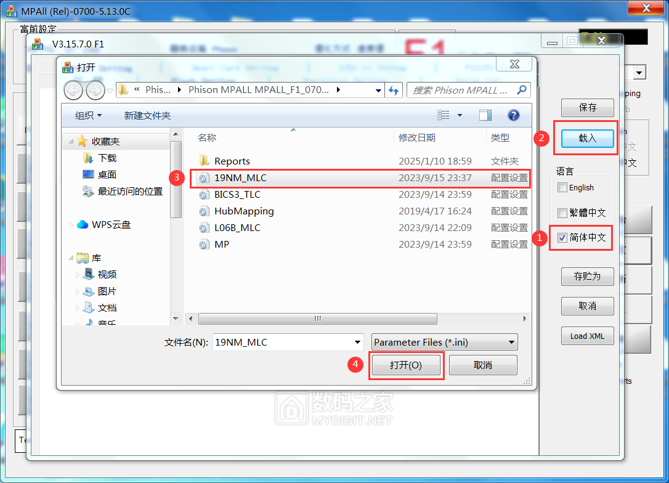This screenshot has height=483, width=669.
Task: Click 取消 in the file open dialog
Action: (x=483, y=365)
